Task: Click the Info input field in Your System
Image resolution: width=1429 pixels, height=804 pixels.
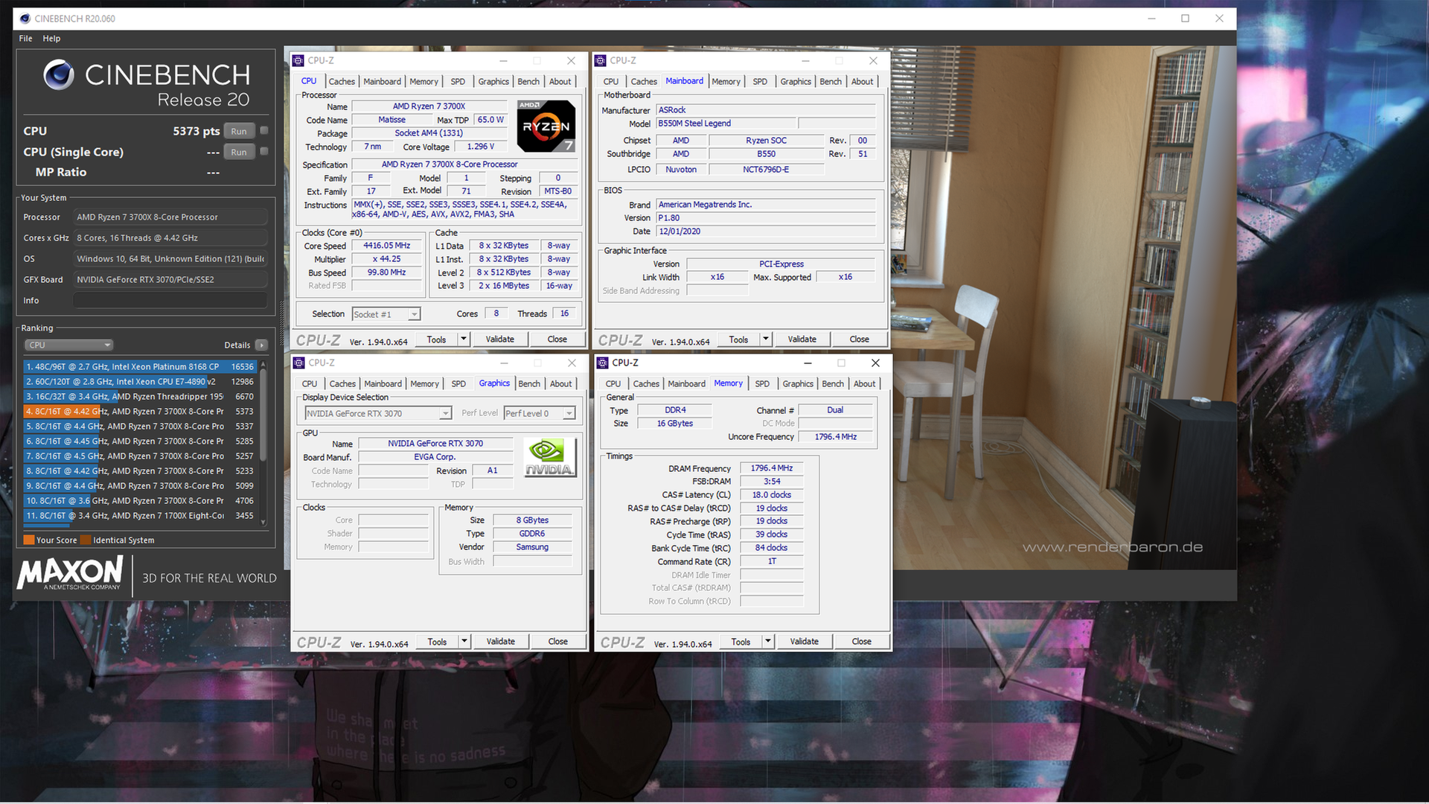Action: [170, 300]
